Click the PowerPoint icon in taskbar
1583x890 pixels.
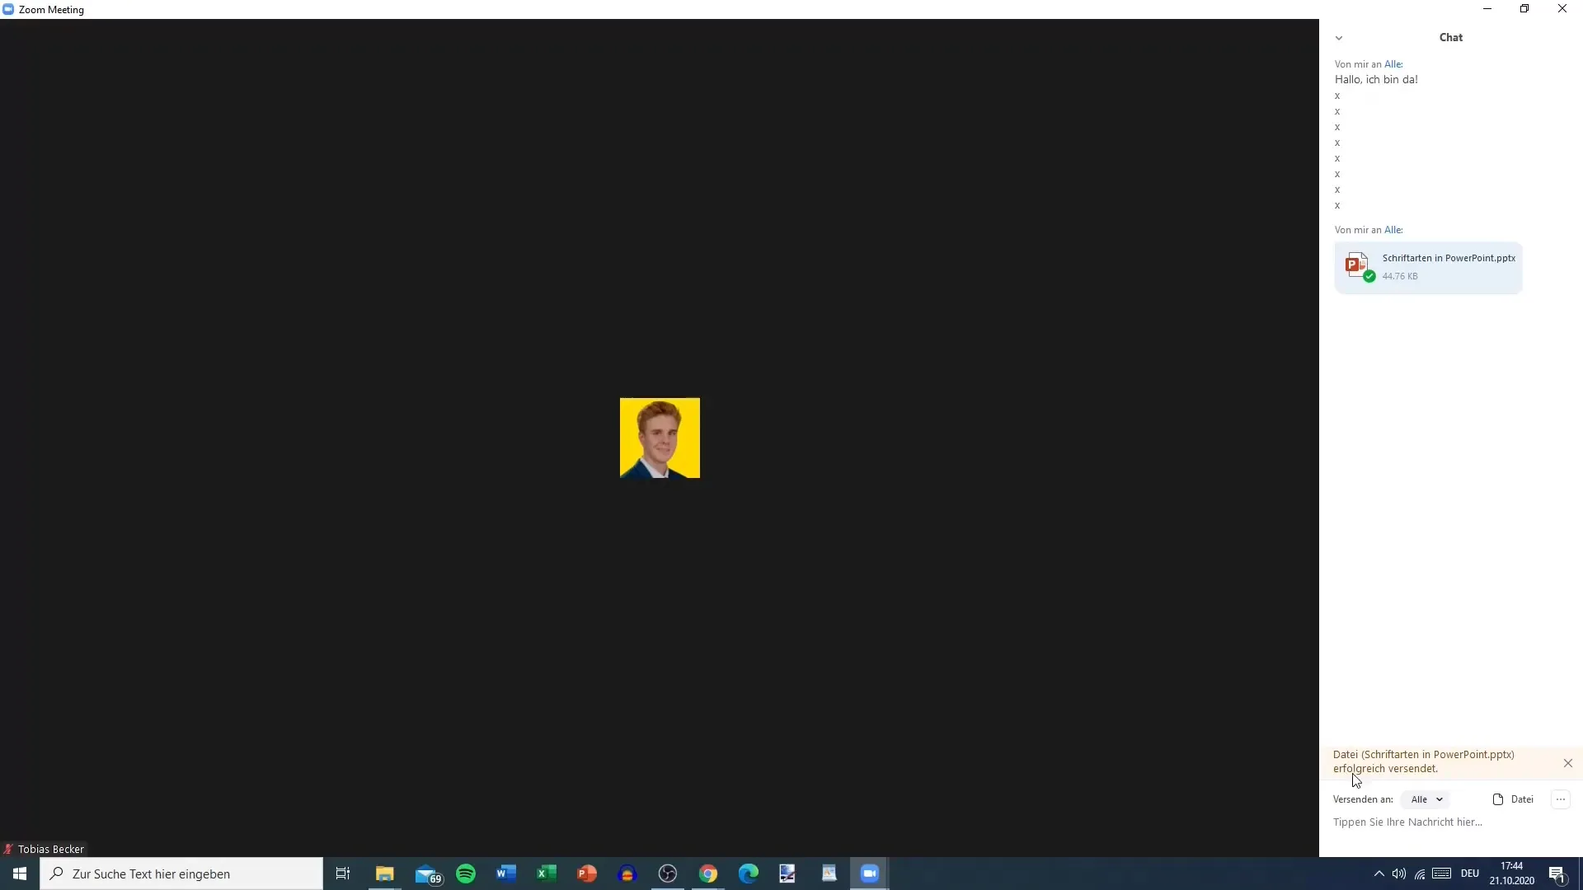click(x=586, y=873)
